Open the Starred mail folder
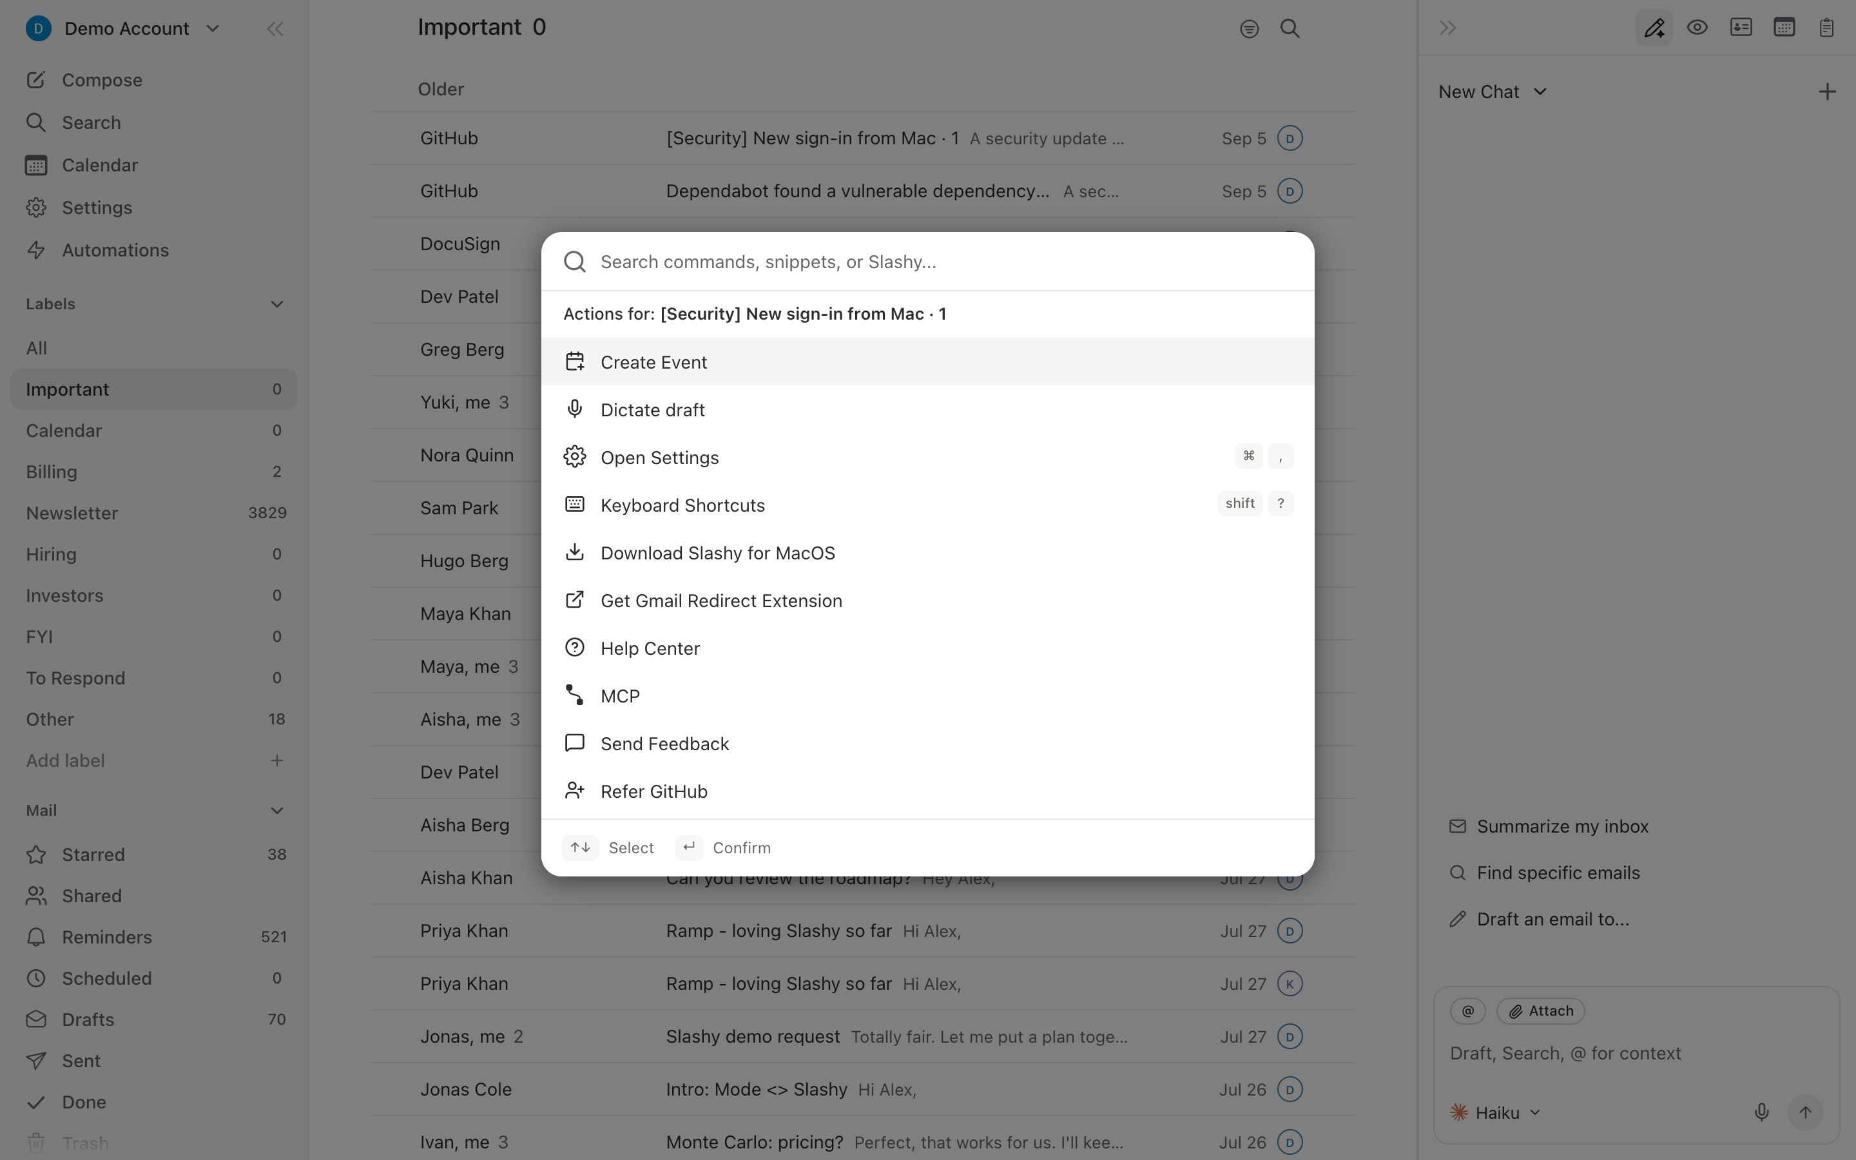 pyautogui.click(x=153, y=855)
